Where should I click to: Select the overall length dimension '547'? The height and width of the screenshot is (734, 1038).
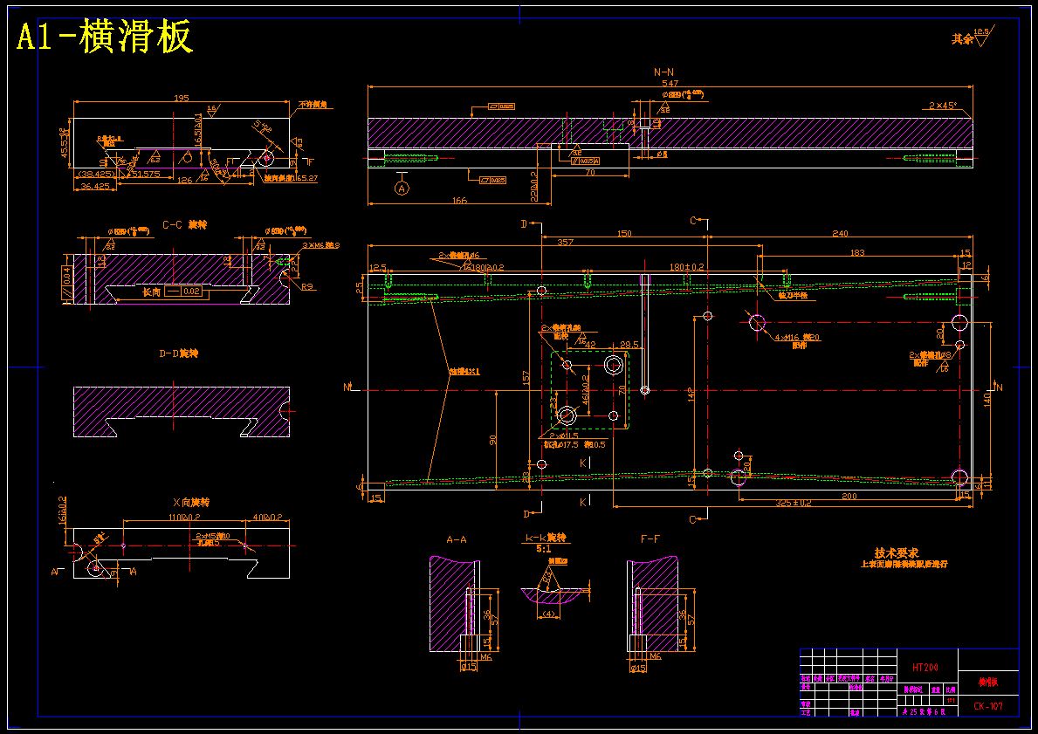(x=670, y=84)
